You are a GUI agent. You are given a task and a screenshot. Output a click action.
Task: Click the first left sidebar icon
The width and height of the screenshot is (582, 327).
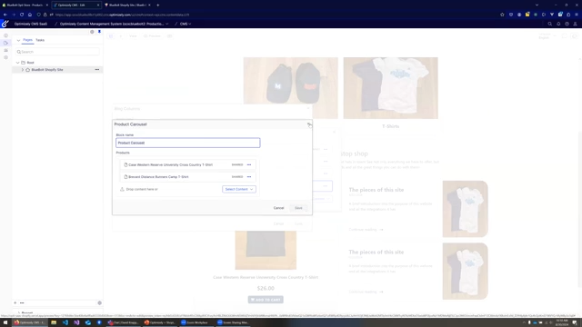coord(5,35)
